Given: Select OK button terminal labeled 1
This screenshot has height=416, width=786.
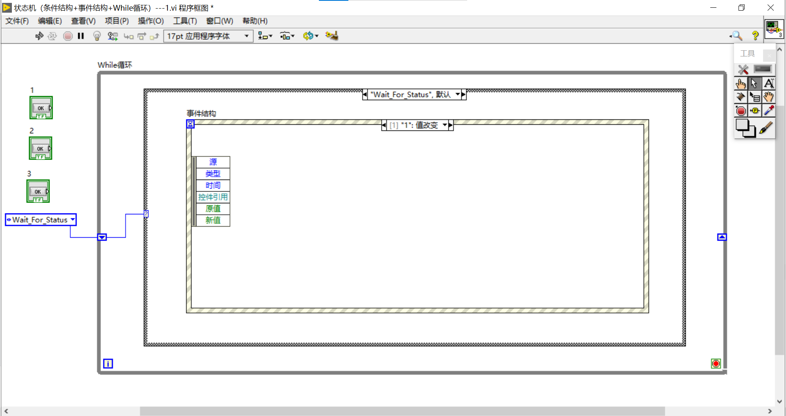Looking at the screenshot, I should (x=41, y=108).
